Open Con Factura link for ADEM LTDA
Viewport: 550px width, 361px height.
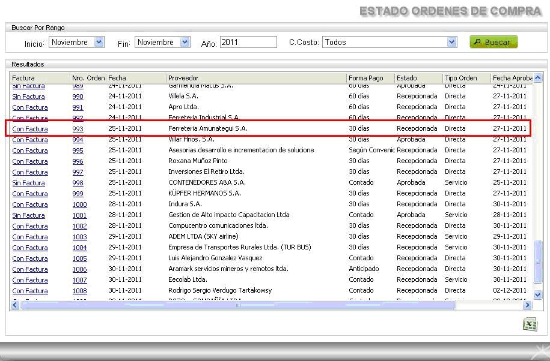(30, 237)
